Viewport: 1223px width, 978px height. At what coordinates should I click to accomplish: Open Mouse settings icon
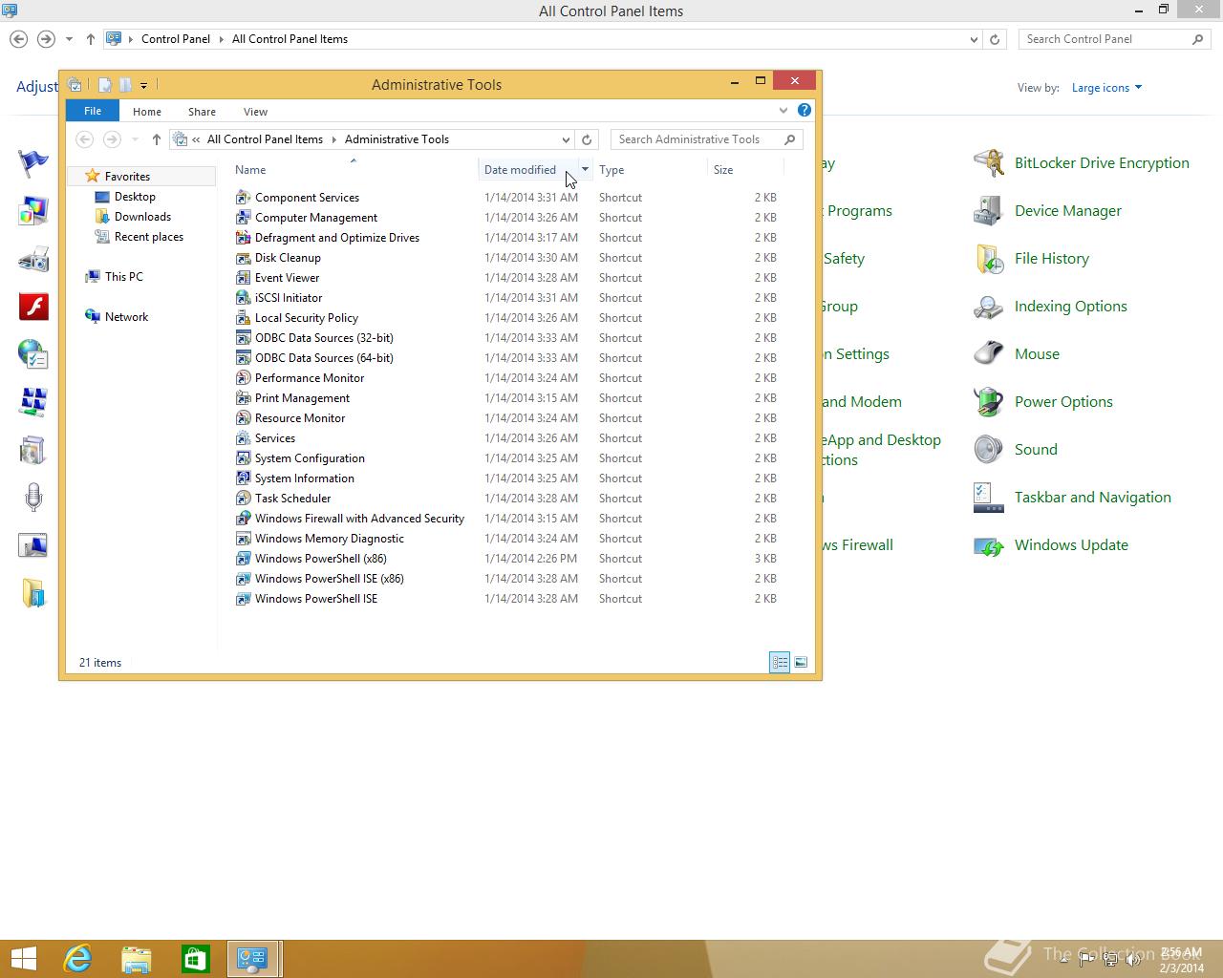click(989, 354)
